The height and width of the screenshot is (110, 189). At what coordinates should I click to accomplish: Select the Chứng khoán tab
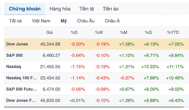pos(25,9)
